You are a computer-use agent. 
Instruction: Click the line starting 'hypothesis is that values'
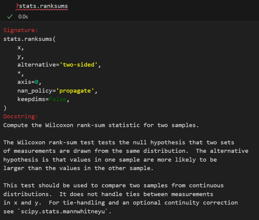(x=110, y=160)
